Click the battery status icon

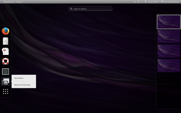click(145, 2)
